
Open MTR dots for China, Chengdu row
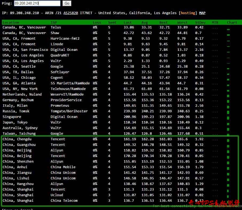(215, 139)
